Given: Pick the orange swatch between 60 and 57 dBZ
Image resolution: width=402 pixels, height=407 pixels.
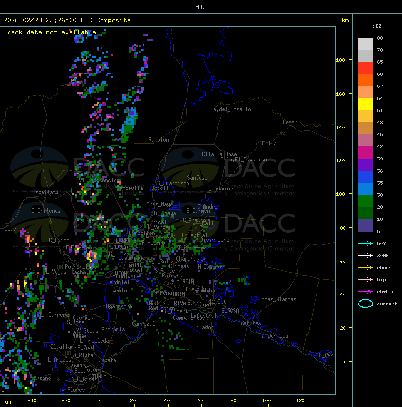Looking at the screenshot, I should tap(365, 80).
